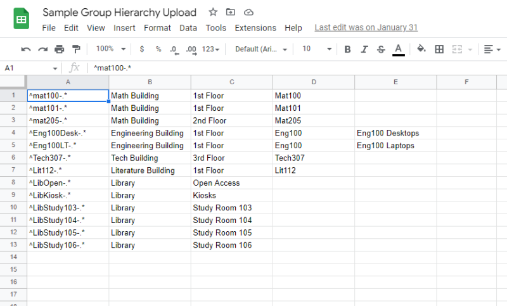Star this document
The height and width of the screenshot is (306, 507).
[213, 12]
